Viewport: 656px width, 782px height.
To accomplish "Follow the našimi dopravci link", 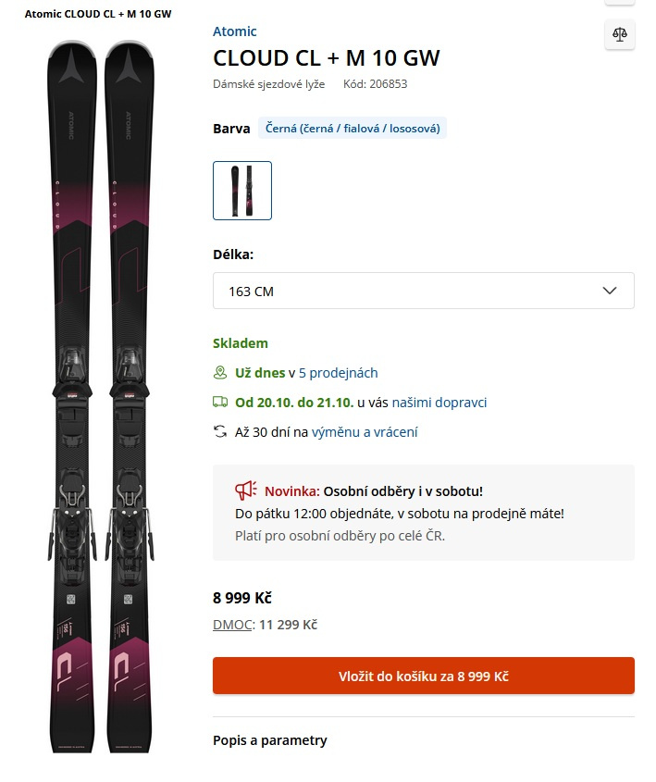I will pos(439,403).
